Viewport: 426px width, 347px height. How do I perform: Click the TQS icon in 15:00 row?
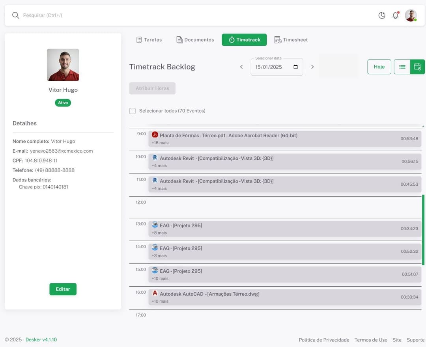[x=155, y=271]
